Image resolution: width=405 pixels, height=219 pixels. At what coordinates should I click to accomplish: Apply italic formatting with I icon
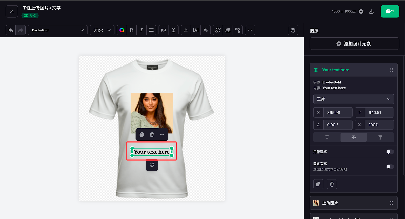click(x=141, y=30)
